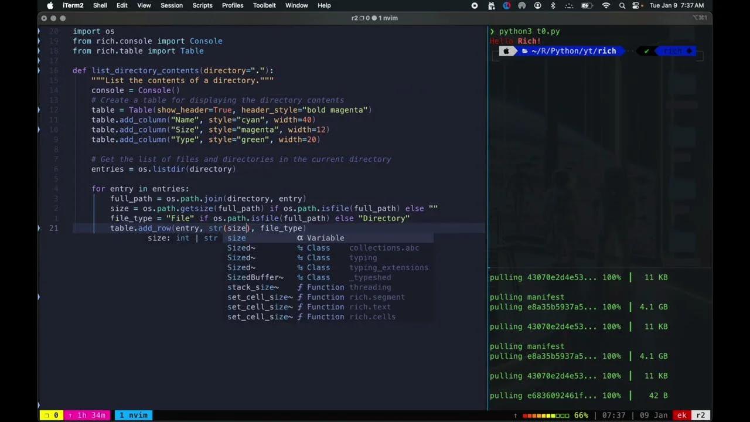This screenshot has width=750, height=422.
Task: Click the Wi-Fi icon in the menu bar
Action: (606, 5)
